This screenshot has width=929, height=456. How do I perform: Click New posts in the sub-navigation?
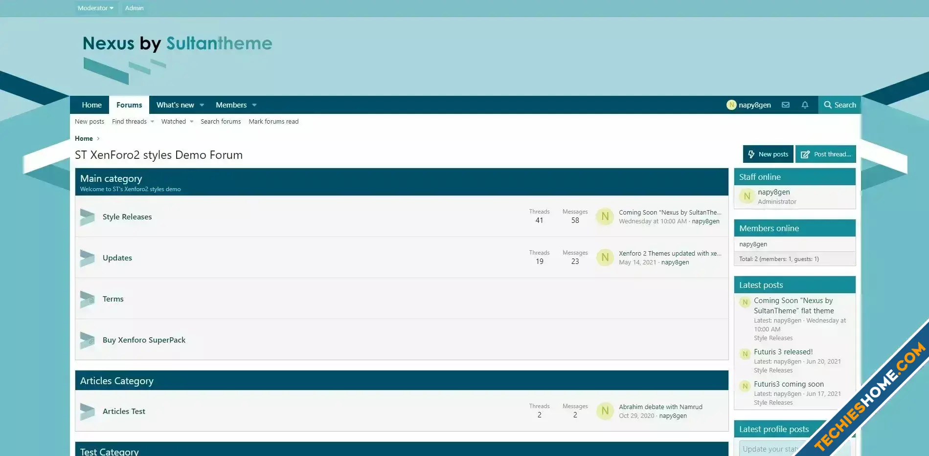point(90,122)
